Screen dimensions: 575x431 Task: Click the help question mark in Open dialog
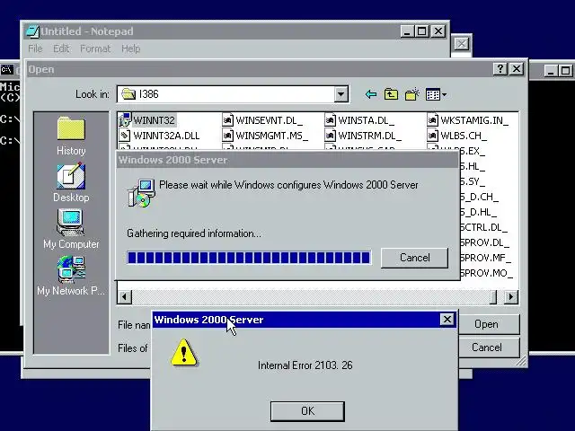(x=500, y=69)
